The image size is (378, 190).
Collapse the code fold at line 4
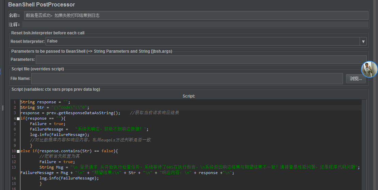coord(18,119)
